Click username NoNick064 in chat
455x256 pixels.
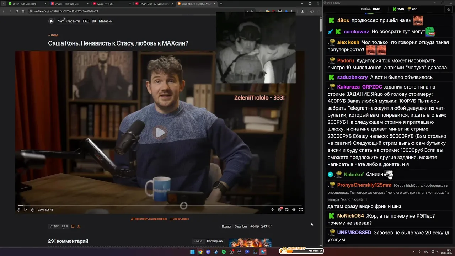[350, 216]
